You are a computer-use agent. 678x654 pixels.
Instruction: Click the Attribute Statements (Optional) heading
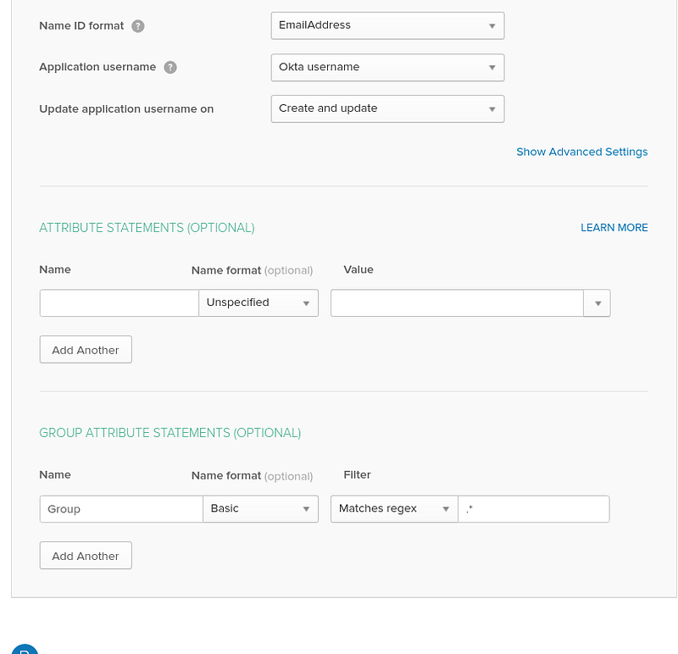pyautogui.click(x=147, y=228)
